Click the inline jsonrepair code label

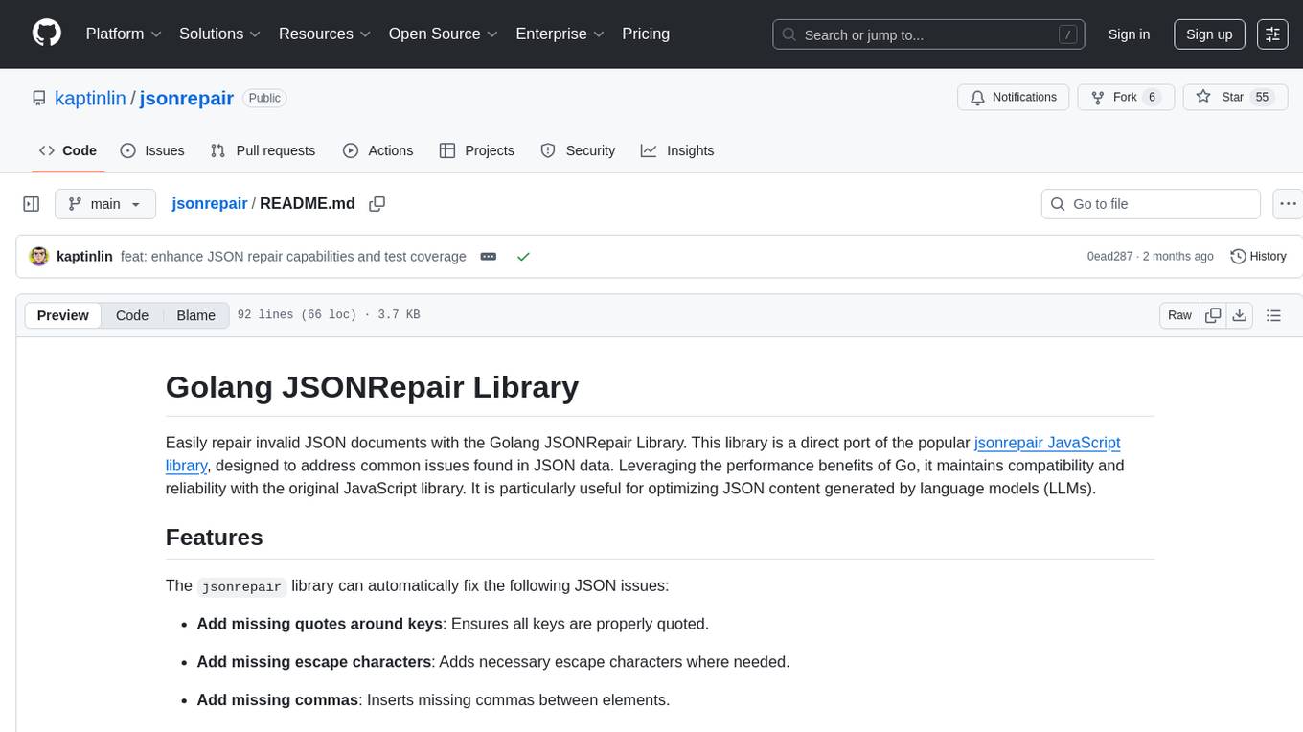click(x=242, y=586)
